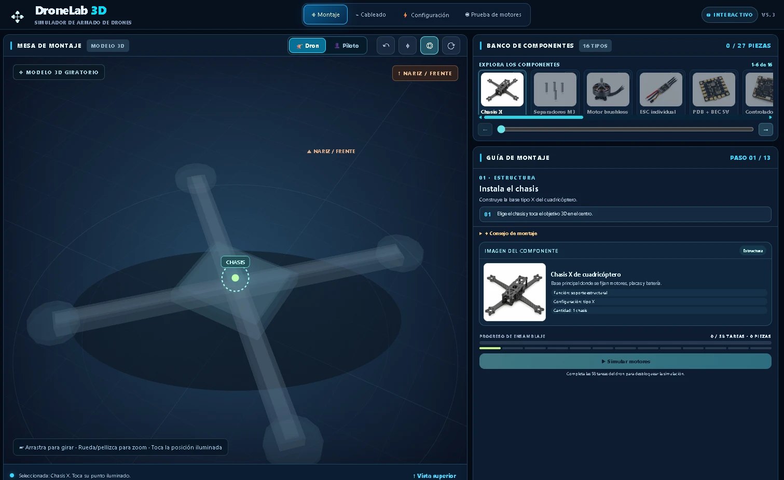Click the '1-6 de 16' pagination text

[762, 64]
